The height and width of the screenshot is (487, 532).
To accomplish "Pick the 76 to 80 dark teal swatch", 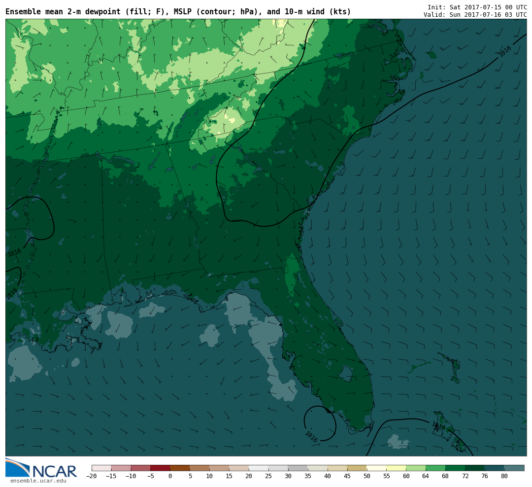I will pos(495,468).
